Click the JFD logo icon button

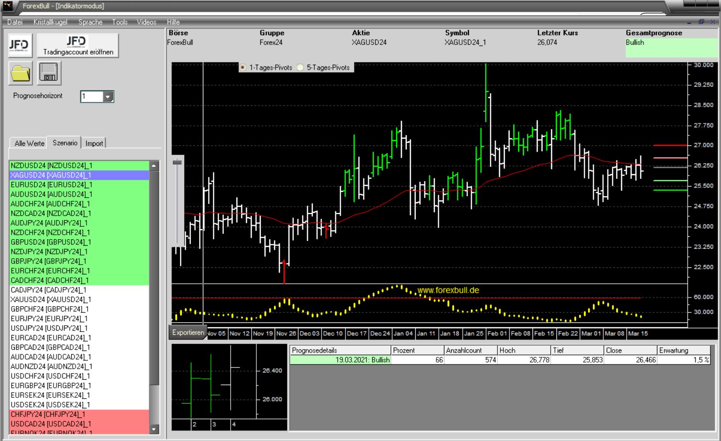click(20, 45)
